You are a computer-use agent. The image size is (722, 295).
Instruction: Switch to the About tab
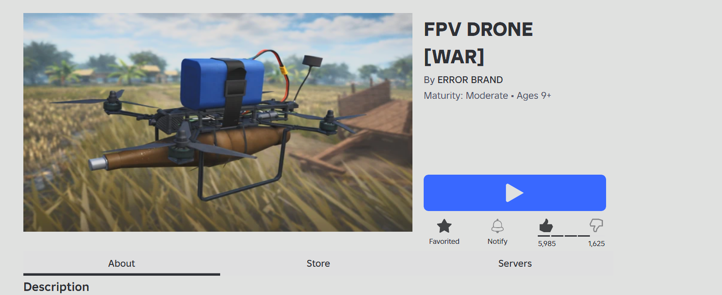[122, 264]
